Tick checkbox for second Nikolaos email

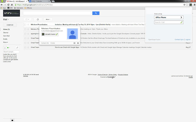click(x=25, y=29)
